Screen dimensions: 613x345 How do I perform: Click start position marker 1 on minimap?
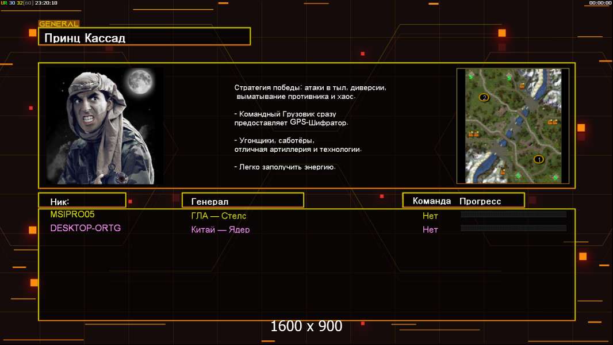click(539, 159)
